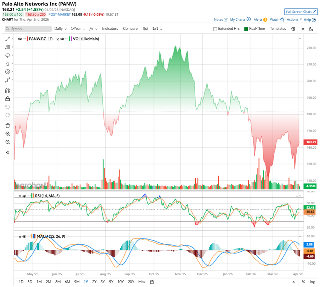Viewport: 320px width, 287px height.
Task: Select the shapes drawing tool
Action: pos(7,55)
